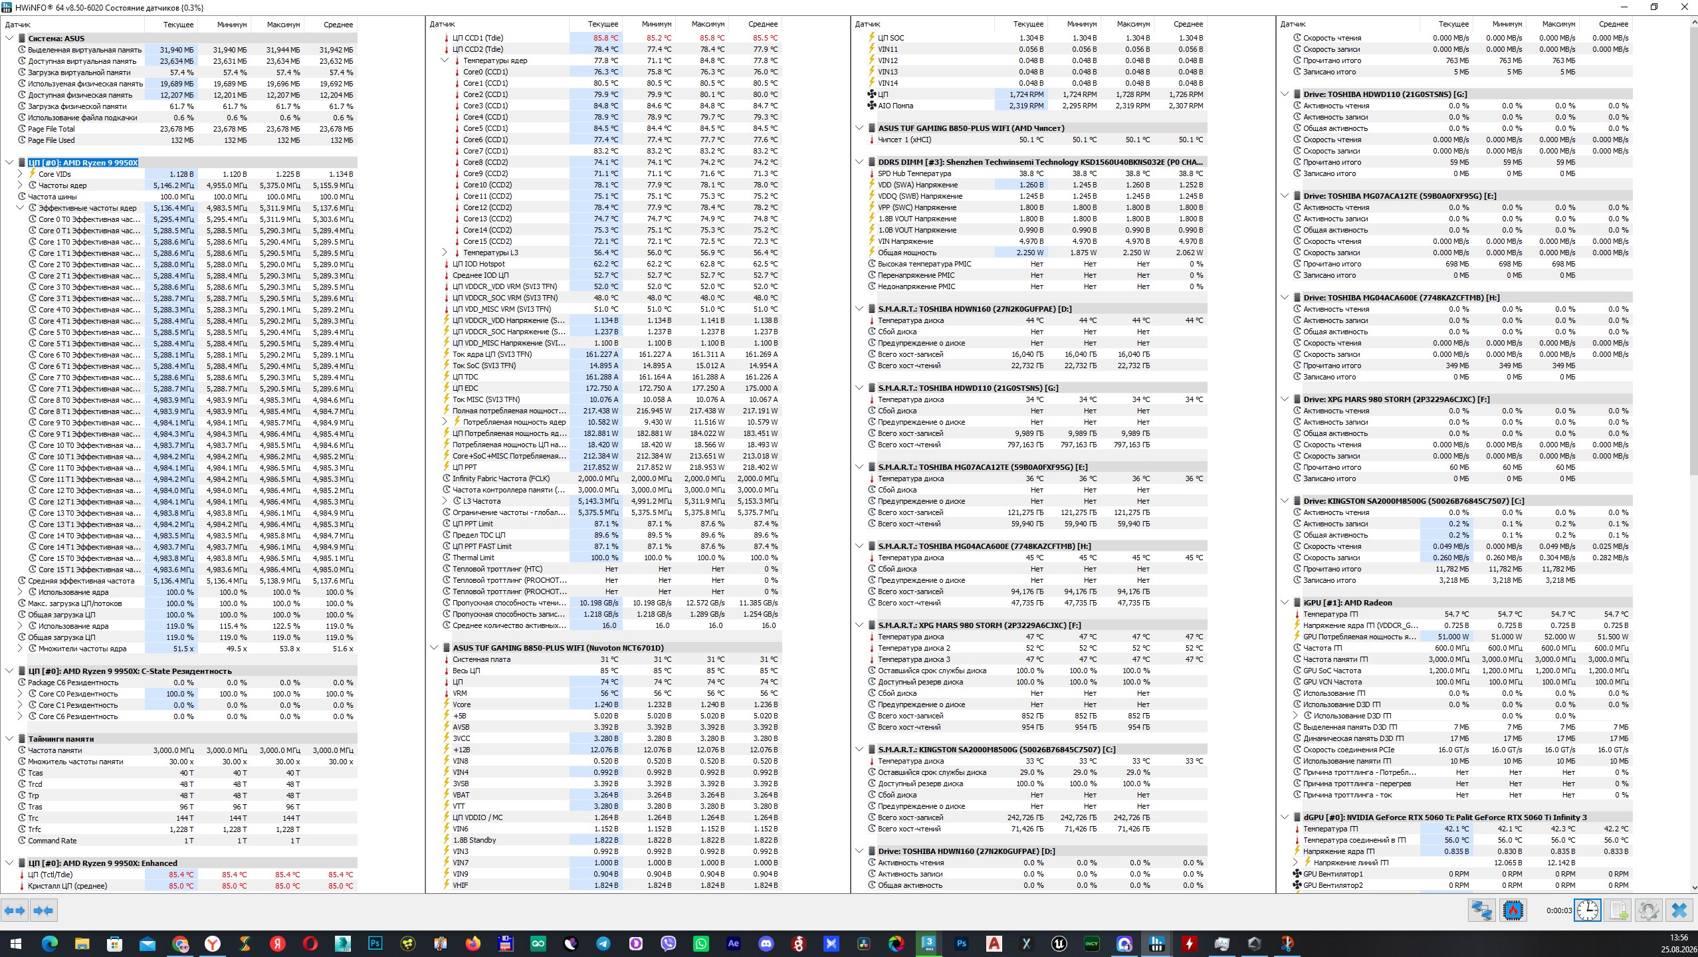
Task: Click the logging sheet with plus icon
Action: tap(1618, 910)
